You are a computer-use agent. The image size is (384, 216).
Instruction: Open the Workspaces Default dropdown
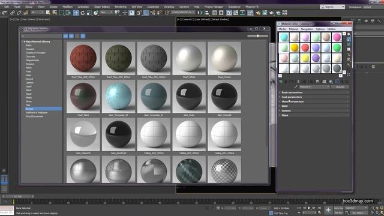pyautogui.click(x=367, y=7)
